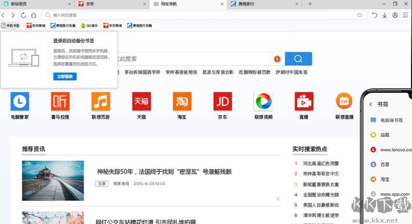Click the blue magnifier search button

[x=298, y=58]
